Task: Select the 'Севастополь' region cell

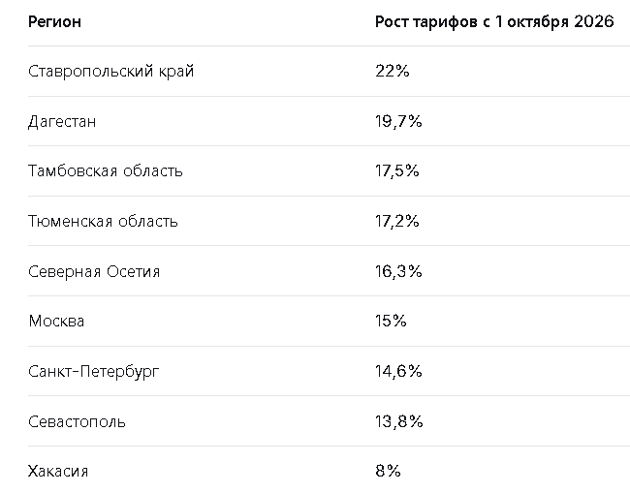Action: pos(78,422)
